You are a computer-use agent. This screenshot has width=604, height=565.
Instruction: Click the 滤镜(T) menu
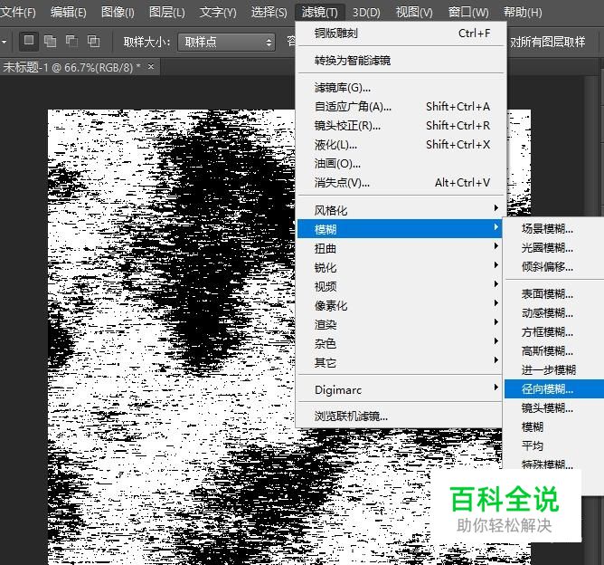tap(320, 13)
